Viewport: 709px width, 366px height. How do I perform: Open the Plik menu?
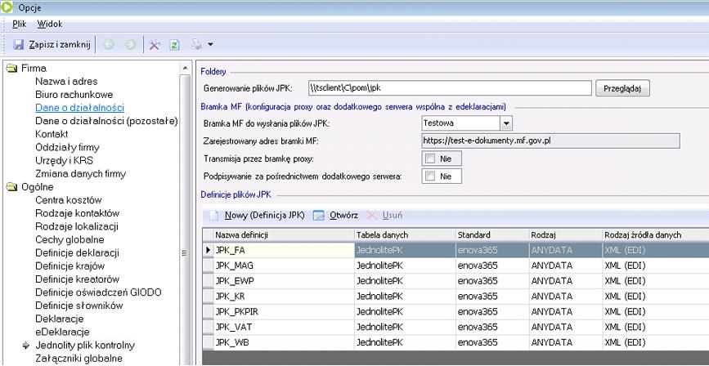pyautogui.click(x=20, y=24)
